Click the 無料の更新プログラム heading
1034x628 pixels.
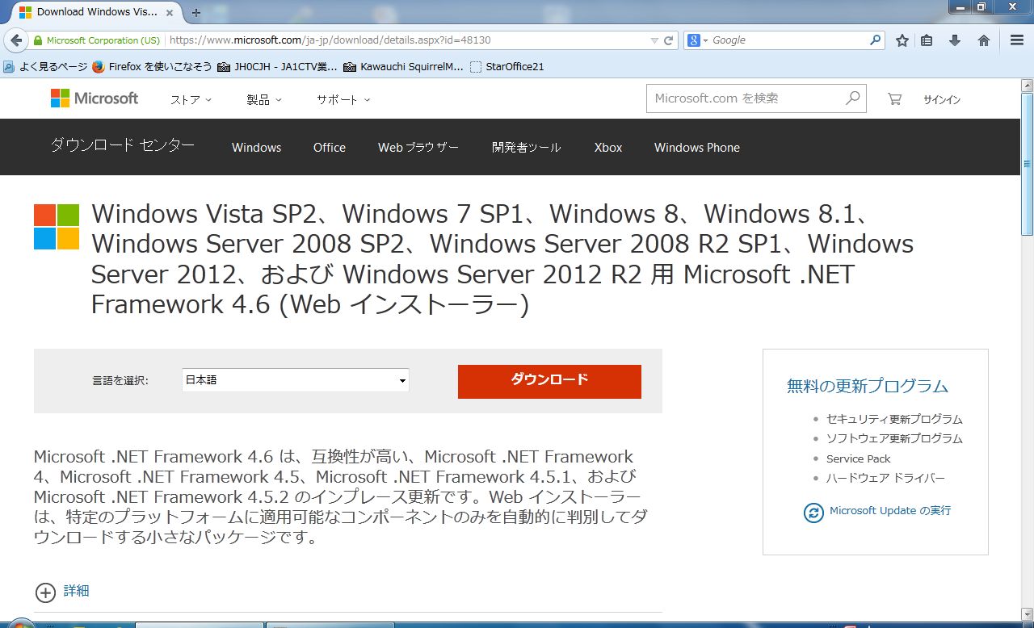[x=868, y=386]
